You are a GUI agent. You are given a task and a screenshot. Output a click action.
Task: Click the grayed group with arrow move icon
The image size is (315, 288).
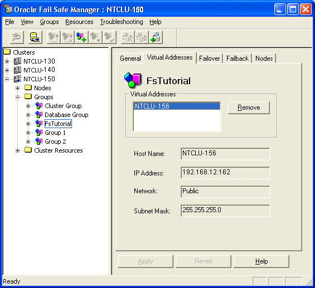pyautogui.click(x=95, y=37)
